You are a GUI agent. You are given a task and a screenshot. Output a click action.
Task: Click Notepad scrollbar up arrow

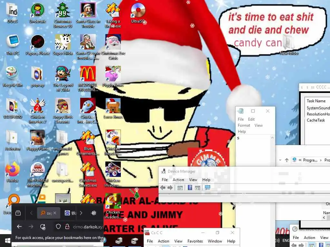pos(272,138)
